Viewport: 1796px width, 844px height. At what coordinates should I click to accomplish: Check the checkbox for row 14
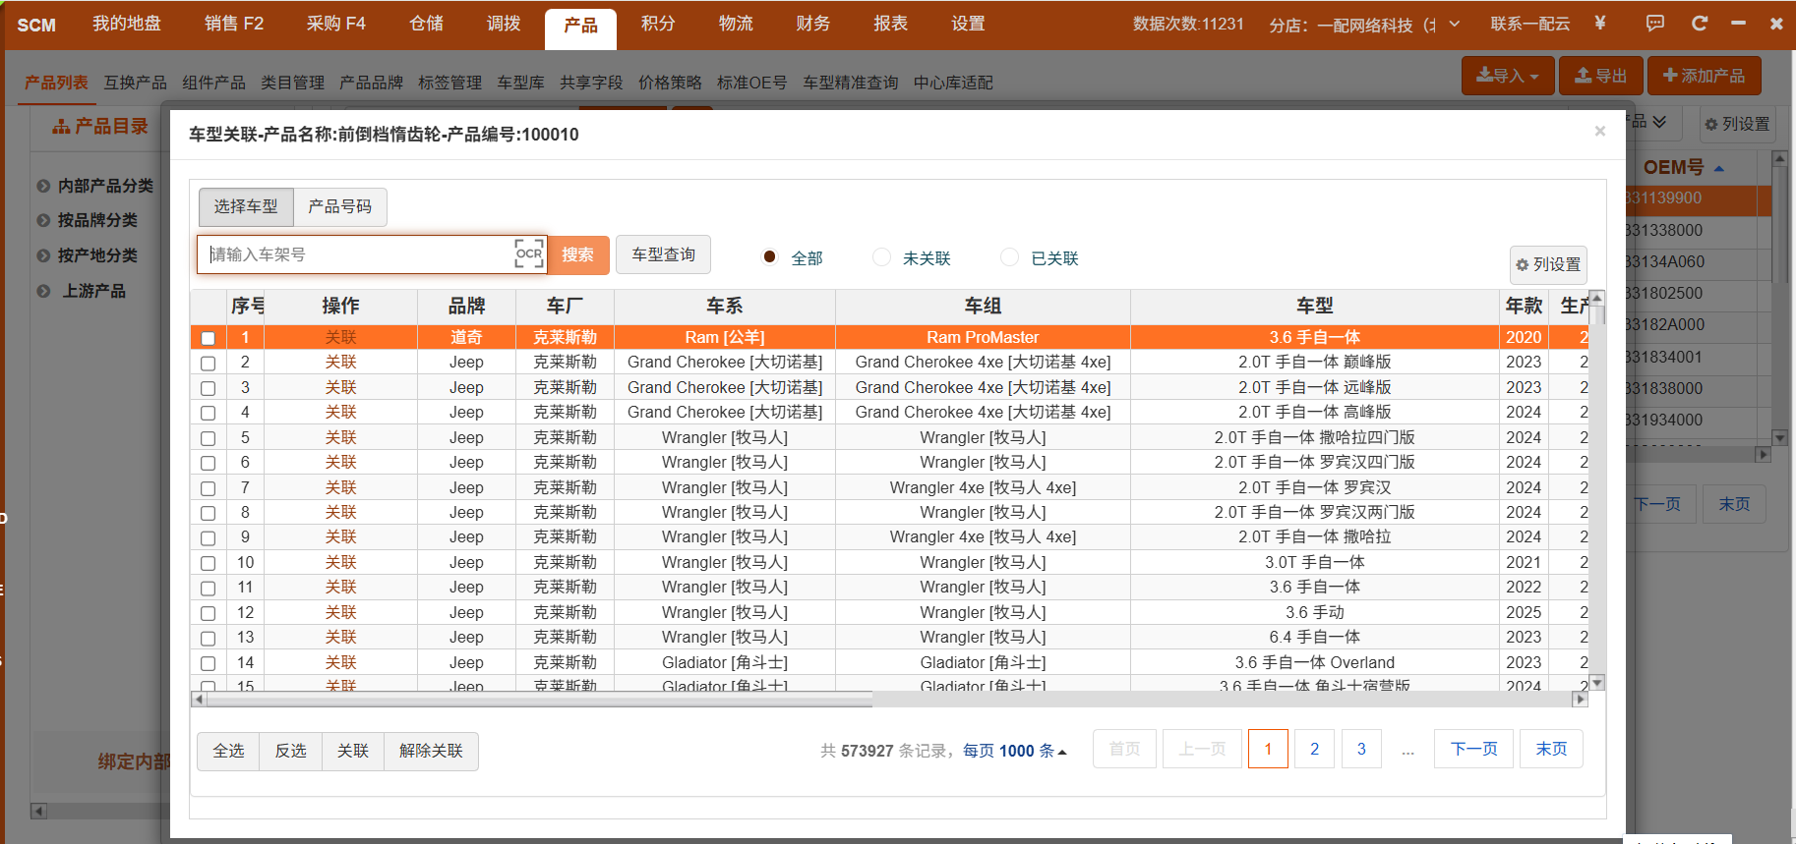(x=208, y=663)
